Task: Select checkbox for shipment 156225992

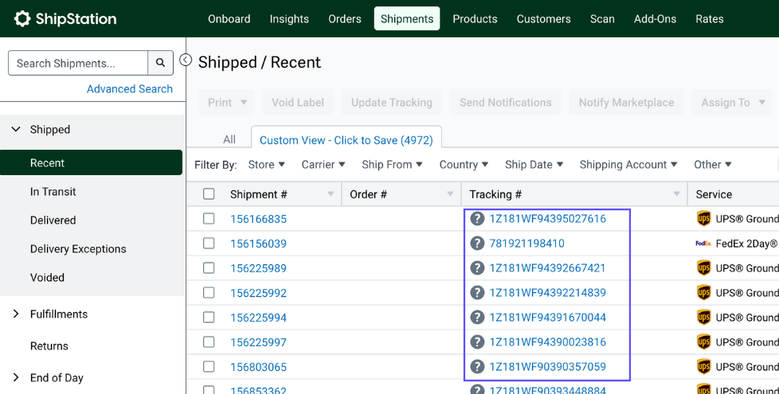Action: (209, 293)
